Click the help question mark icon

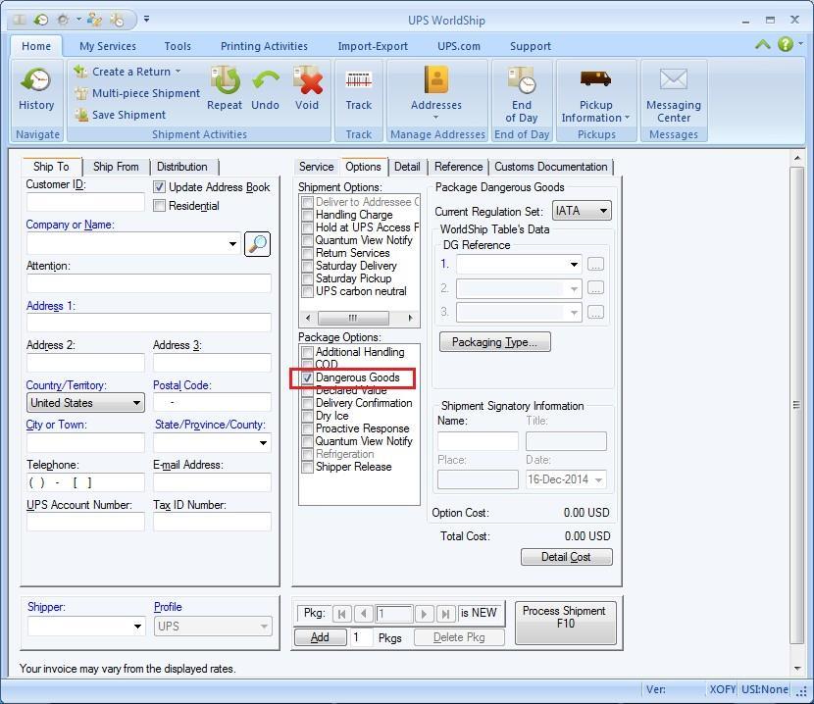click(x=785, y=45)
